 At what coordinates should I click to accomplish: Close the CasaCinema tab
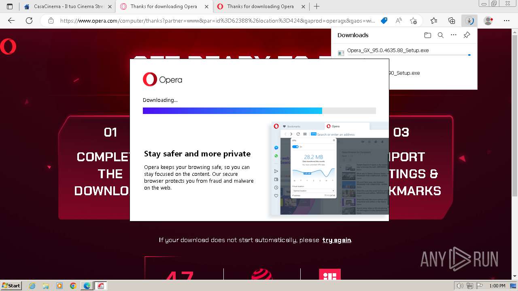click(110, 6)
